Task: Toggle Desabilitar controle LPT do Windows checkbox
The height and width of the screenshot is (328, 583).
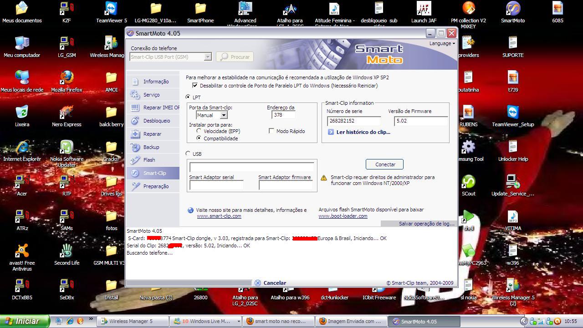Action: [195, 86]
